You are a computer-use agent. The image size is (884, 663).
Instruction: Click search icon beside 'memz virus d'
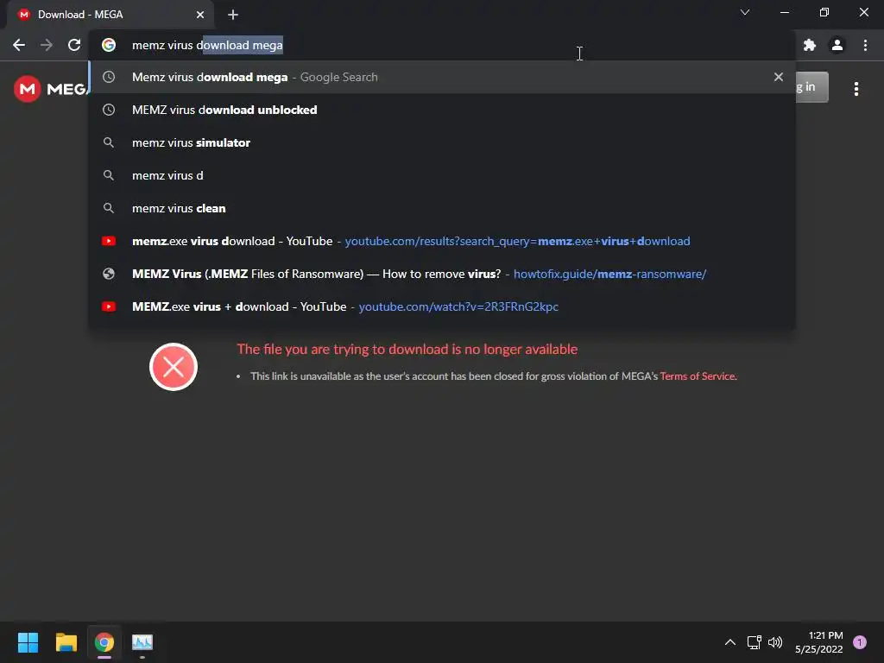click(x=109, y=175)
